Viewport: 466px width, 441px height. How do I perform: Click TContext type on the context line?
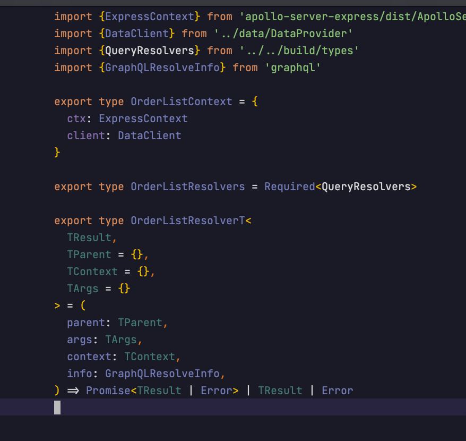150,357
